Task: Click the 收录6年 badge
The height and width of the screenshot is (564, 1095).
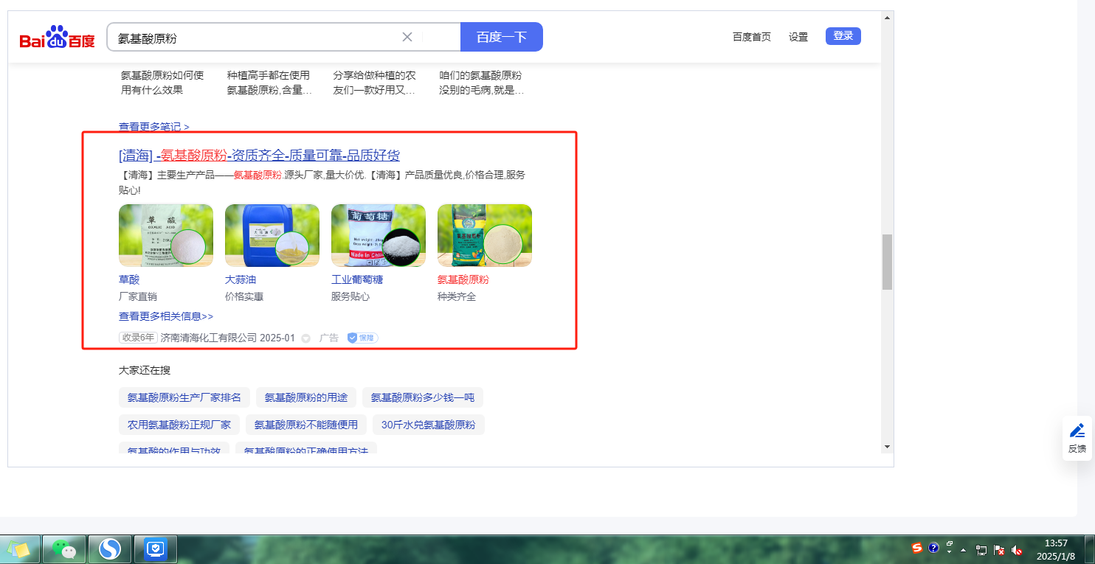Action: (139, 338)
